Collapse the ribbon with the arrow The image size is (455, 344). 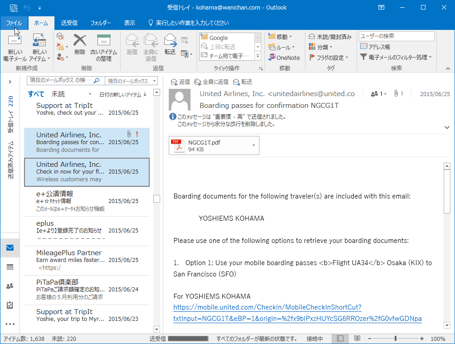[448, 69]
